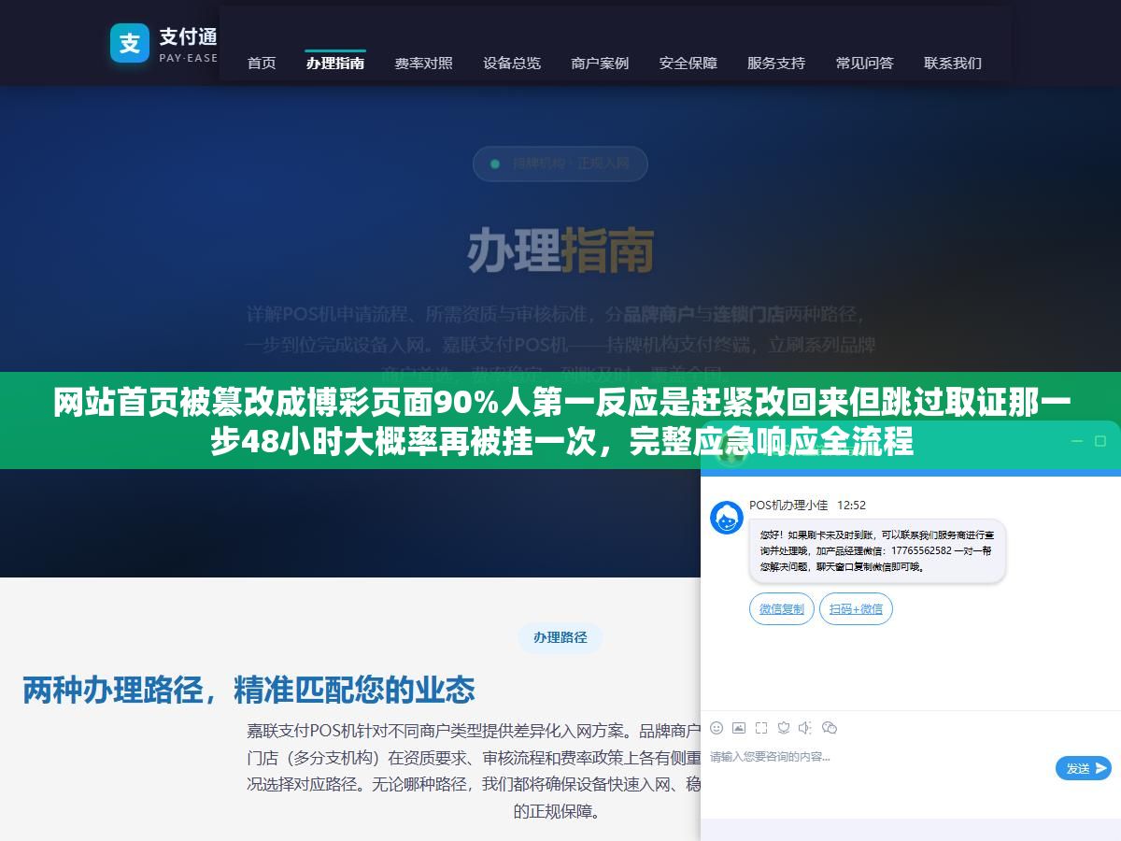This screenshot has height=841, width=1121.
Task: Click the POS机办理小佳 agent avatar
Action: pos(727,518)
